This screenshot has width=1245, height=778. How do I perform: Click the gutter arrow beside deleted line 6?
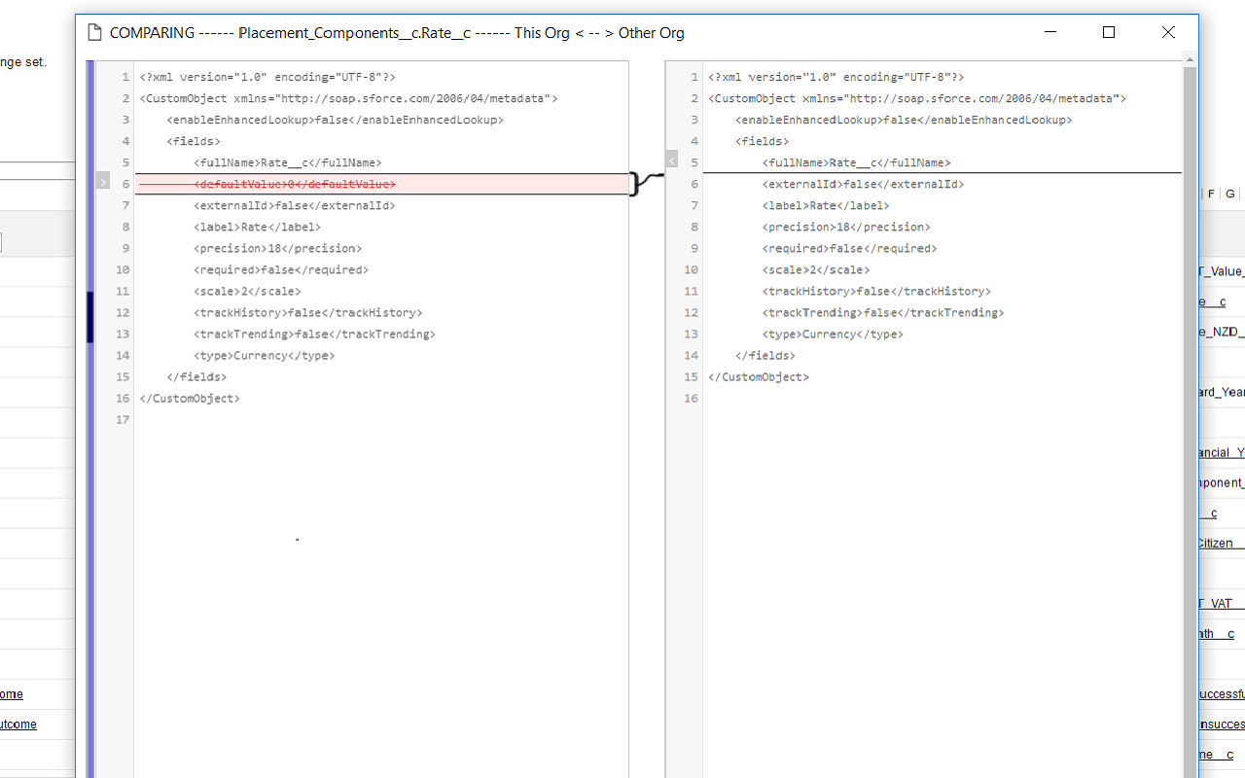pos(102,181)
